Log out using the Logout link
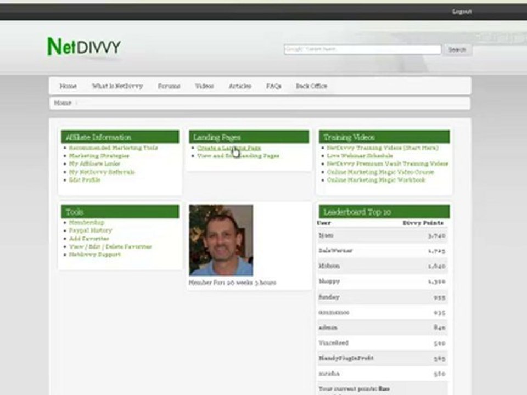Viewport: 527px width, 395px height. click(462, 12)
